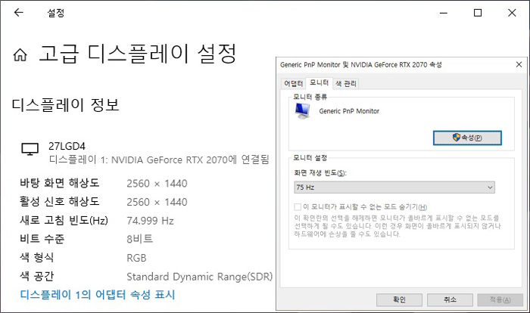Switch to the 어댑터 tab

[x=292, y=83]
